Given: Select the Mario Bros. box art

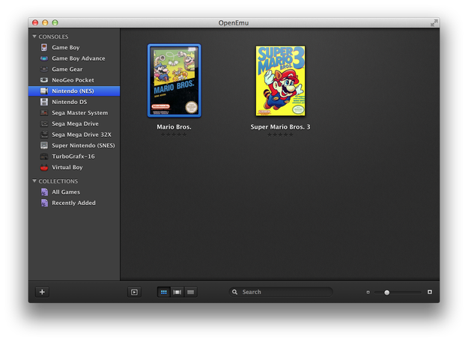Looking at the screenshot, I should tap(174, 81).
